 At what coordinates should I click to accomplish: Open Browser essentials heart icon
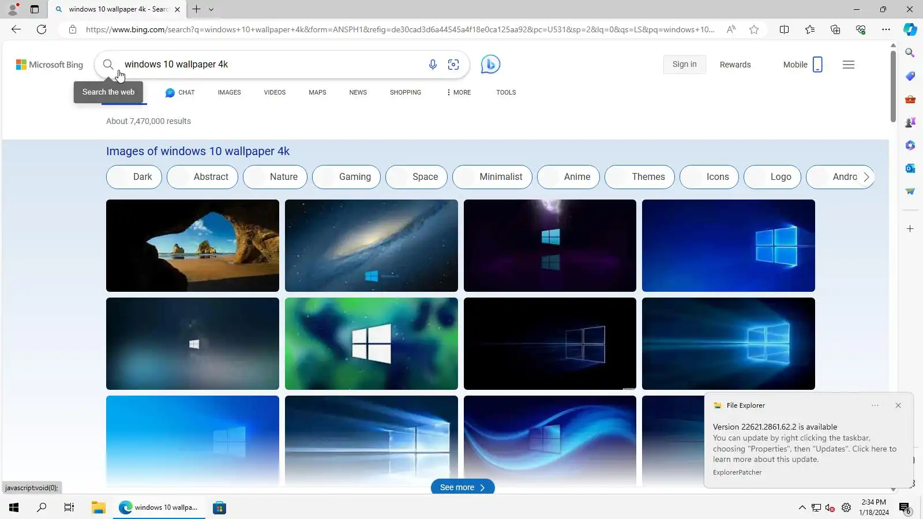tap(861, 29)
